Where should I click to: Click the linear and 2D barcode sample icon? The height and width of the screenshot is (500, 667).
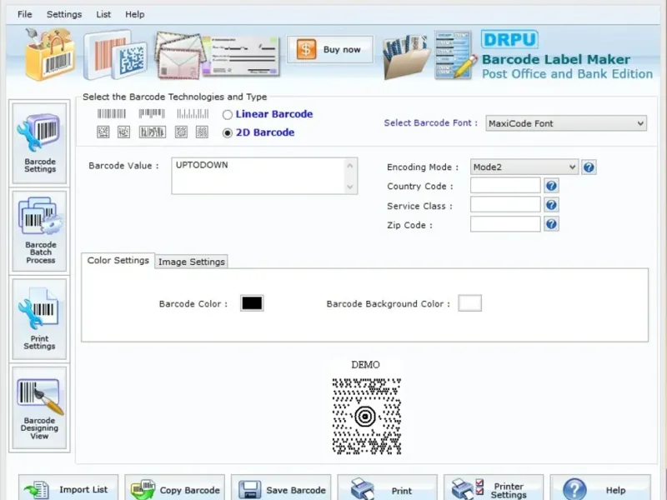point(115,54)
